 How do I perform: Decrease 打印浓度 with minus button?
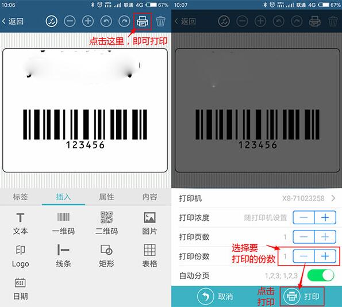click(x=303, y=217)
